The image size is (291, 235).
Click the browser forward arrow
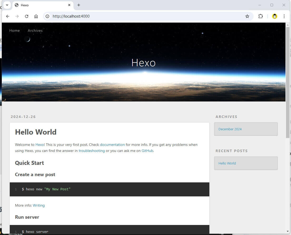pyautogui.click(x=17, y=16)
